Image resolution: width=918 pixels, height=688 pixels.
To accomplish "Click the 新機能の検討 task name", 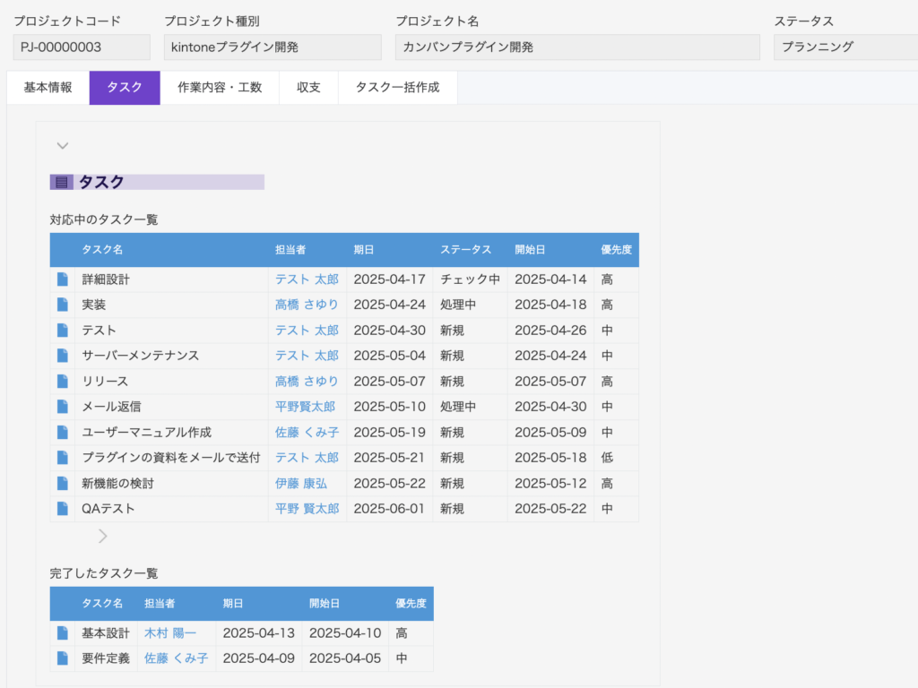I will point(117,483).
